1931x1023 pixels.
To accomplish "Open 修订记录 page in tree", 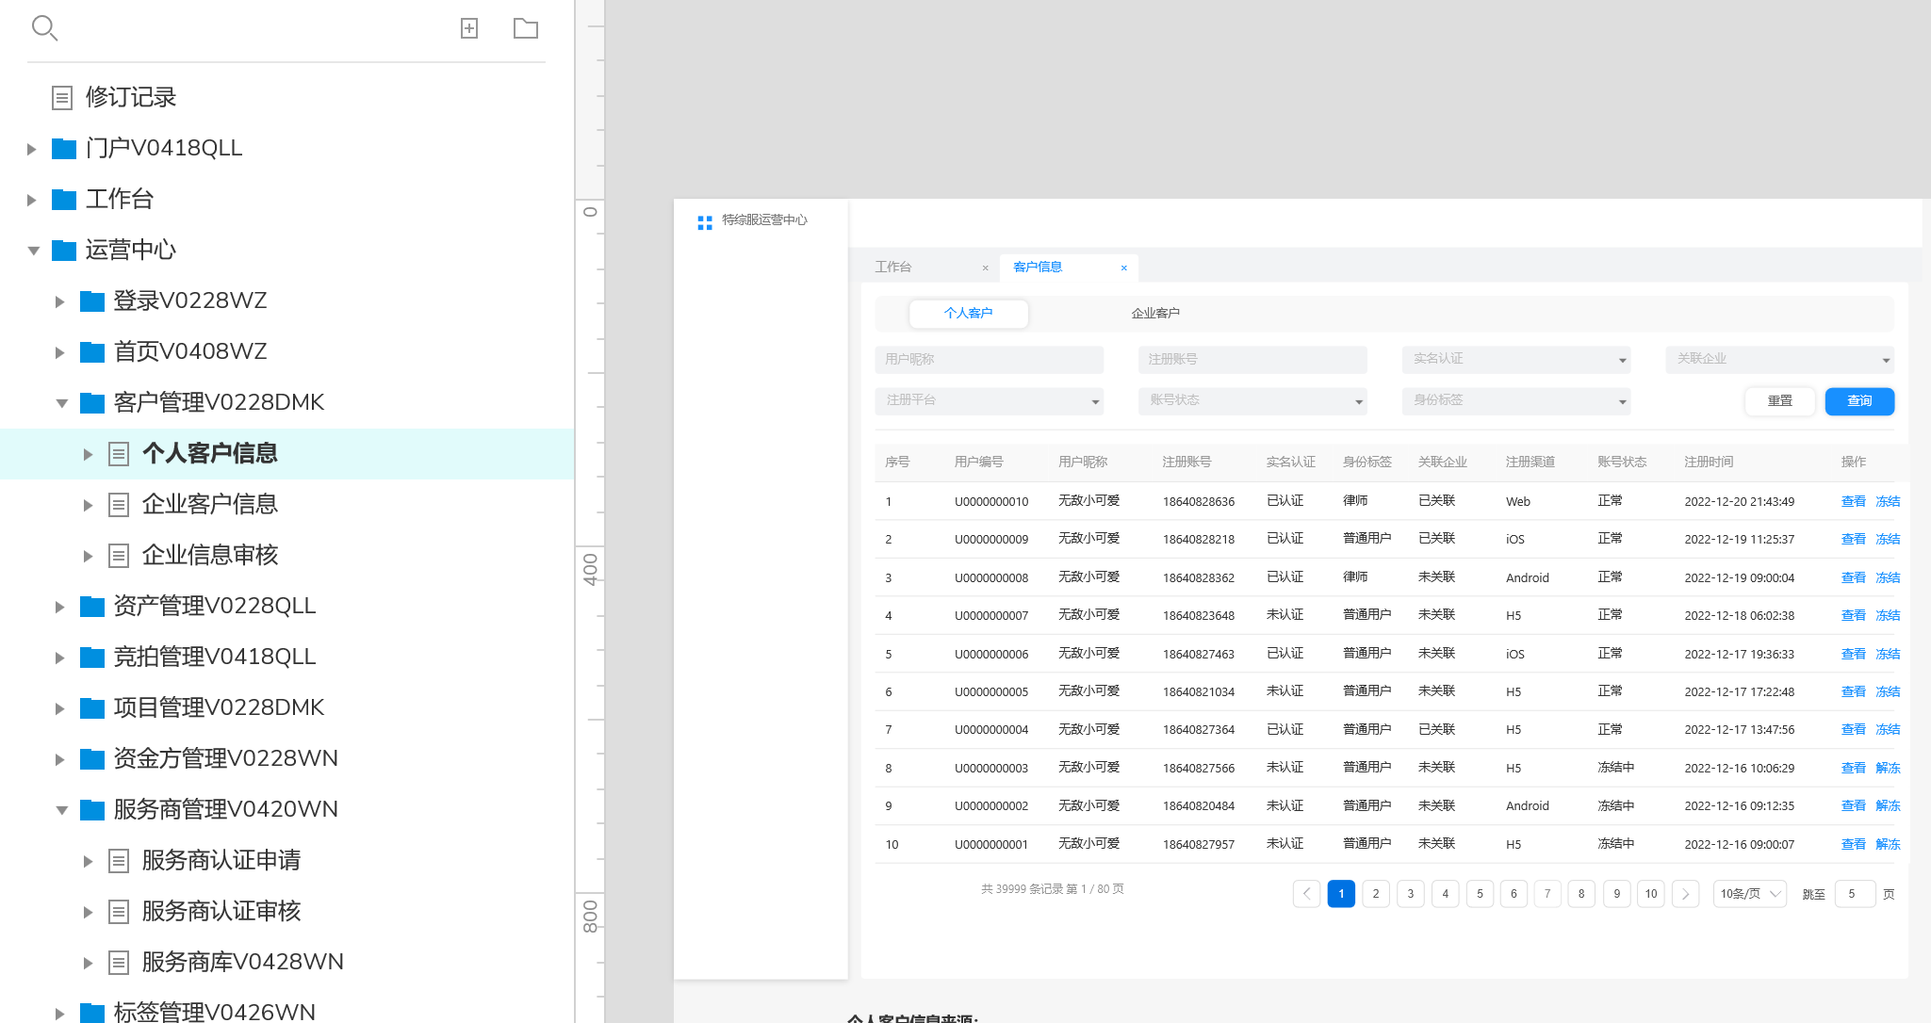I will click(131, 97).
